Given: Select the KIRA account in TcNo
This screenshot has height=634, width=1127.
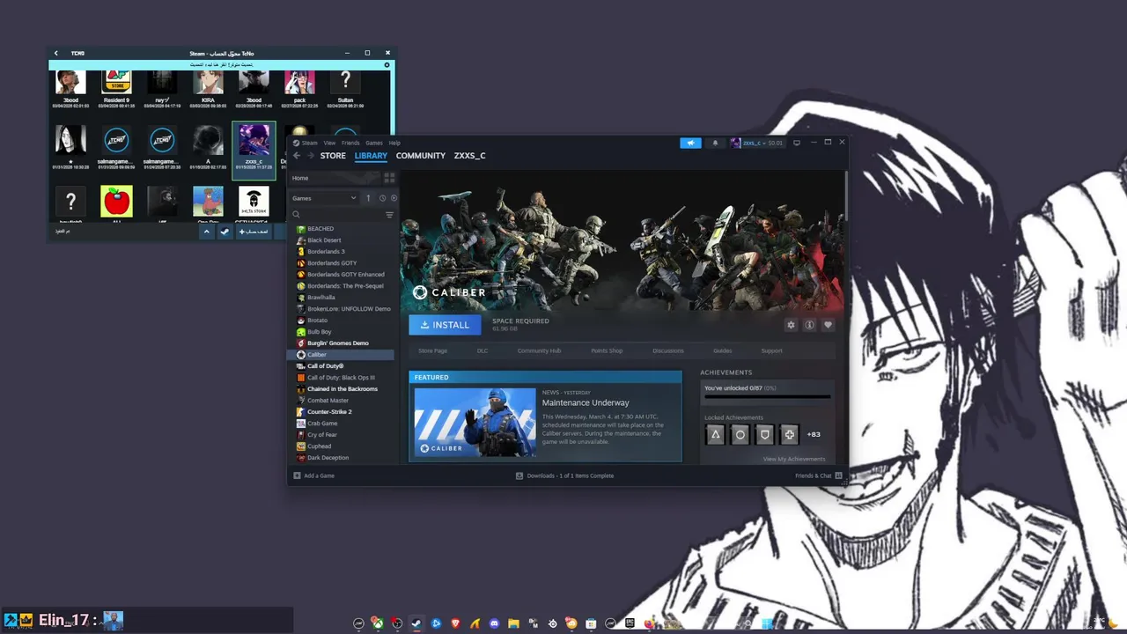Looking at the screenshot, I should coord(208,87).
